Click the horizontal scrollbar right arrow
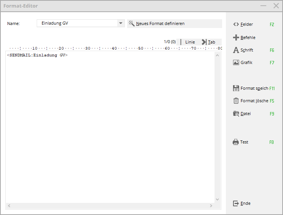 coord(211,206)
